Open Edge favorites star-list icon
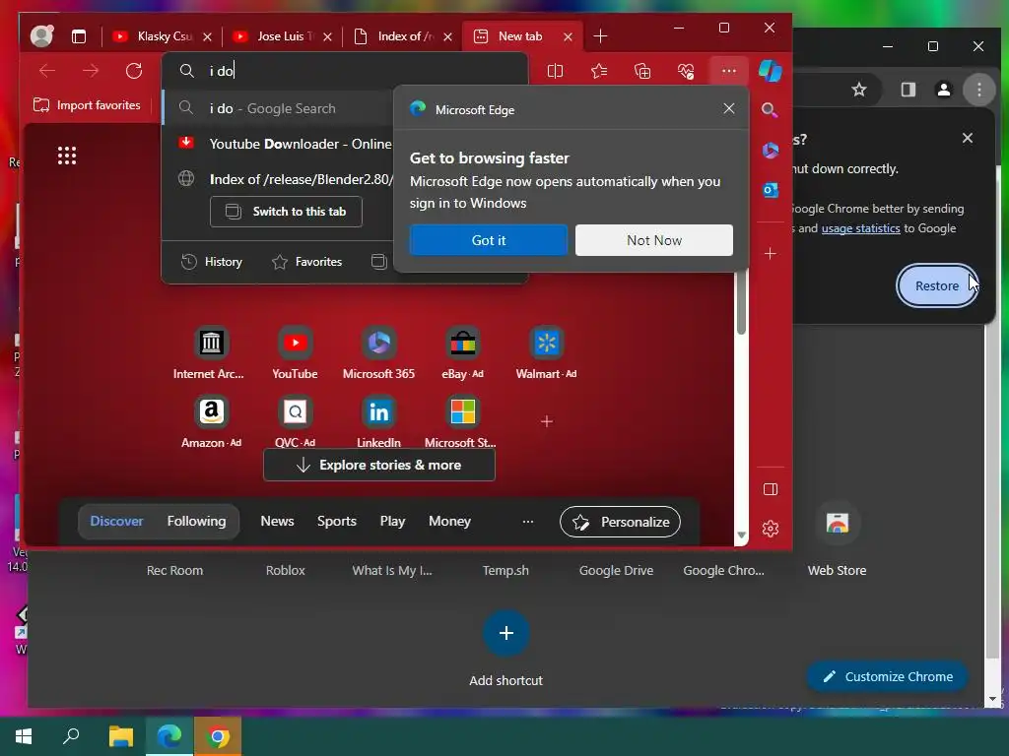The image size is (1009, 756). coord(599,71)
